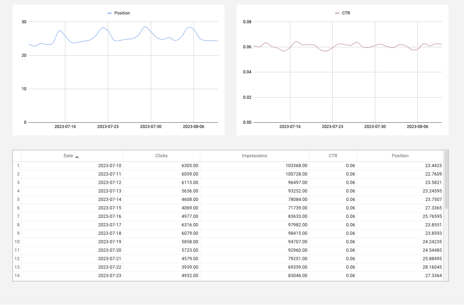Click position value 27.3364
The width and height of the screenshot is (464, 305).
tap(434, 275)
